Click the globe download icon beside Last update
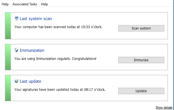174x110 pixels. coord(16,81)
